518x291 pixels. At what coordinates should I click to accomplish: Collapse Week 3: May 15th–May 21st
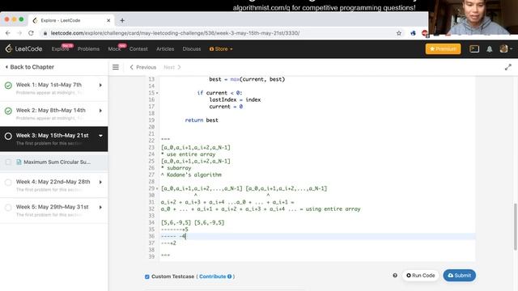[x=100, y=136]
